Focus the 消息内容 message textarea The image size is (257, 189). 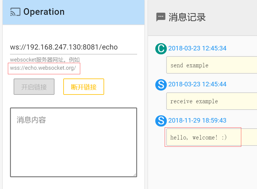[73, 142]
